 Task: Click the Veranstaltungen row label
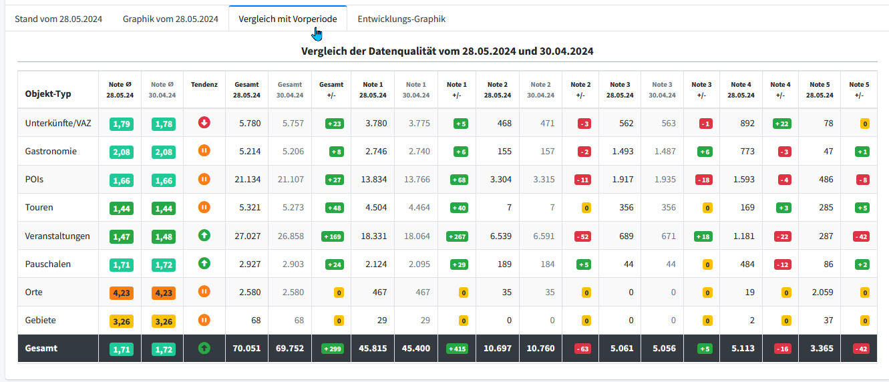[57, 236]
